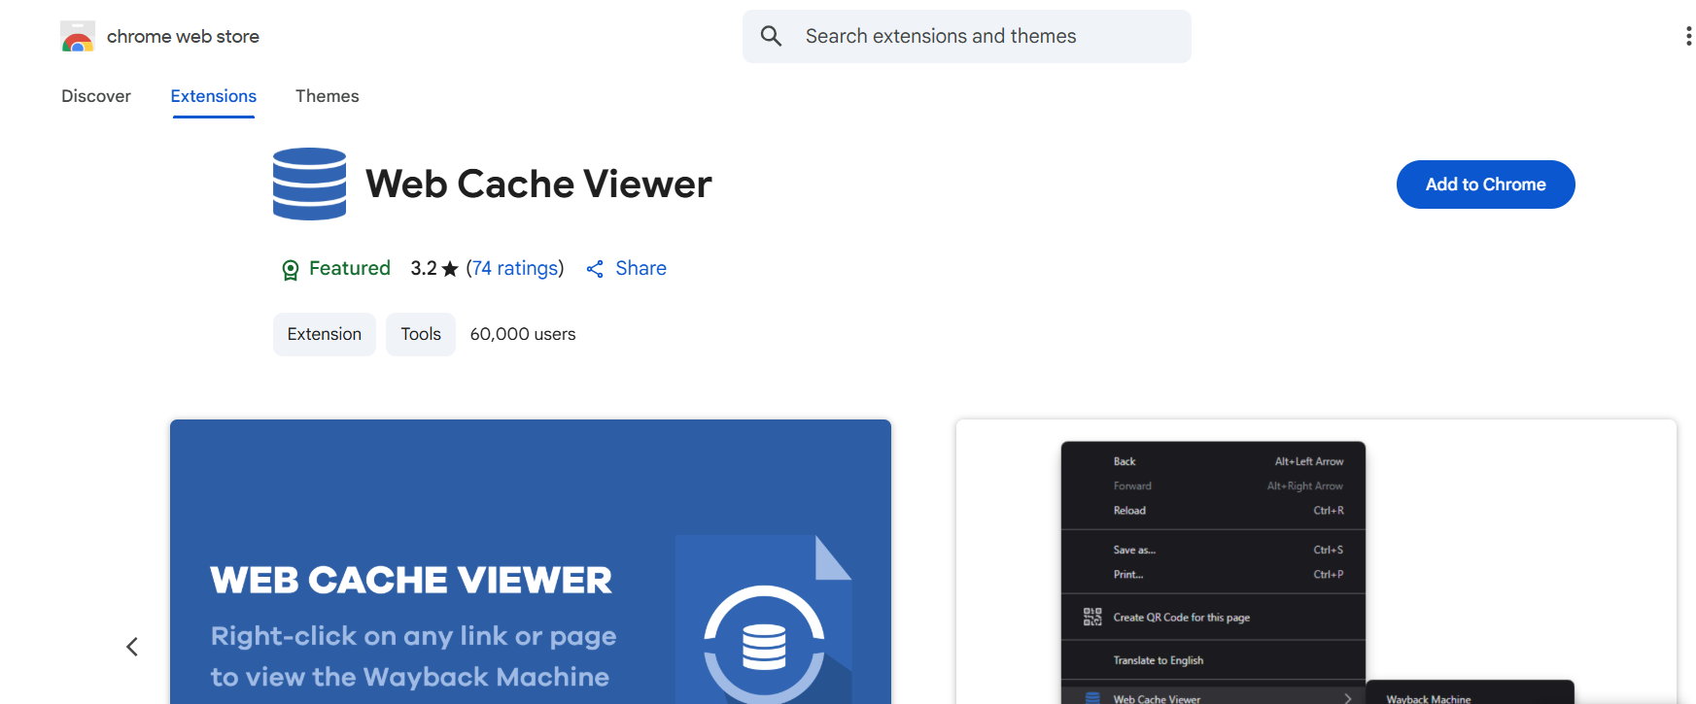Click the rating star icon
The width and height of the screenshot is (1696, 704).
click(449, 269)
